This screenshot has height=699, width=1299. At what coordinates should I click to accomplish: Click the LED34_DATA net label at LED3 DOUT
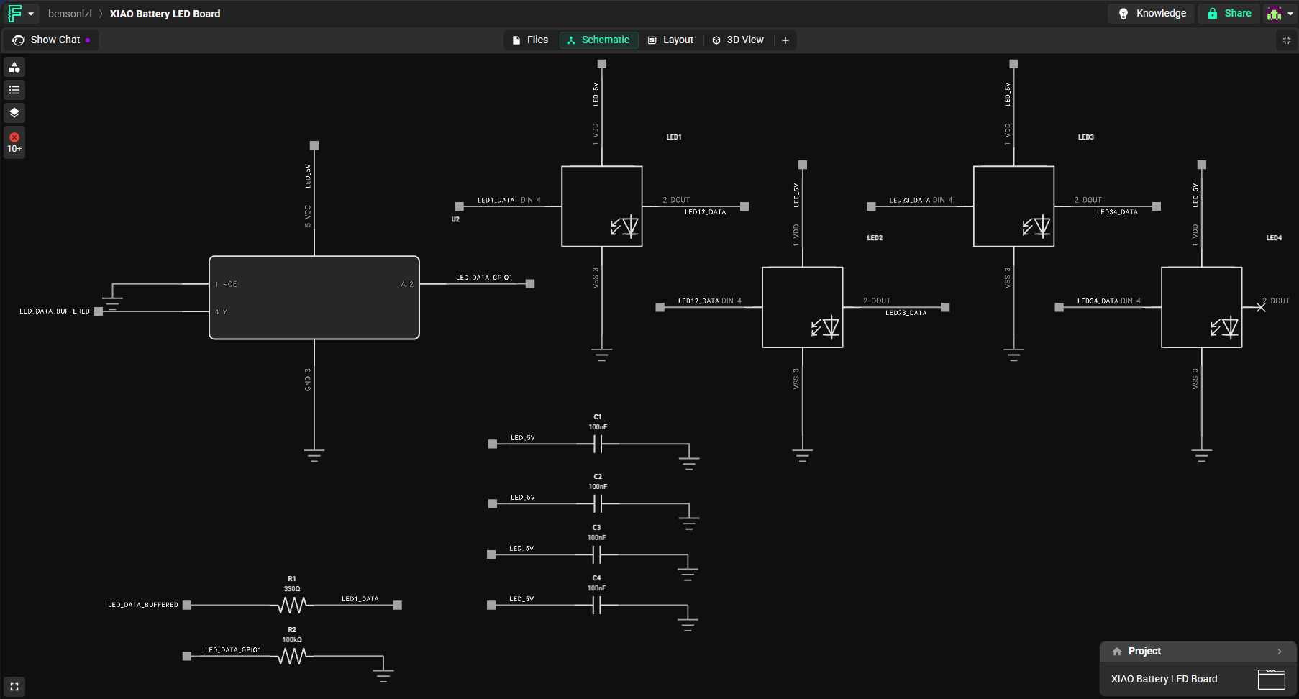coord(1118,212)
